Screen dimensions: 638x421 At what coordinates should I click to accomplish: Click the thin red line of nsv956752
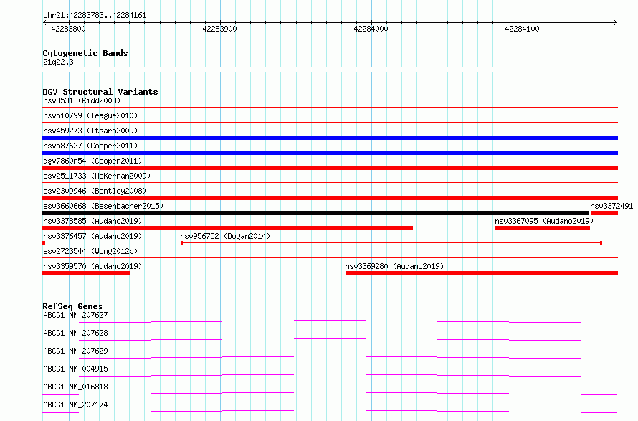[x=391, y=243]
